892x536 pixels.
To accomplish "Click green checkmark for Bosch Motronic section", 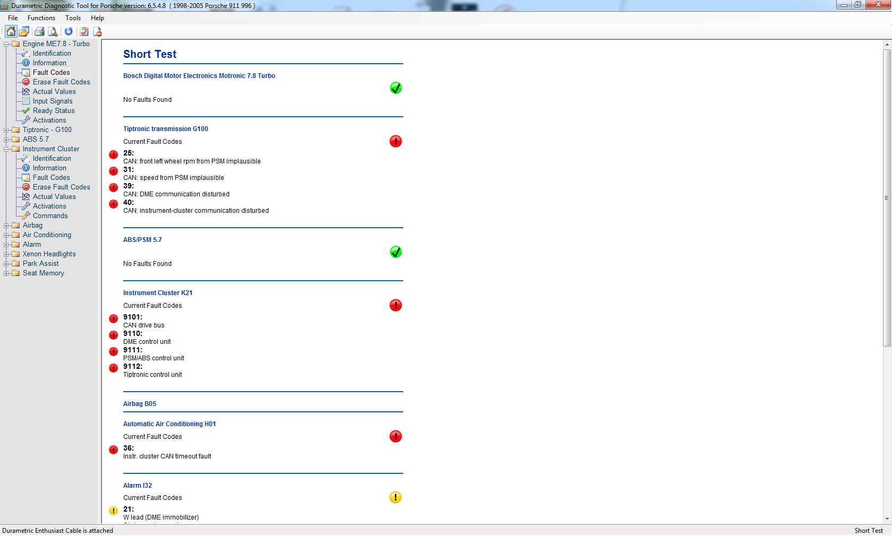I will (x=396, y=88).
